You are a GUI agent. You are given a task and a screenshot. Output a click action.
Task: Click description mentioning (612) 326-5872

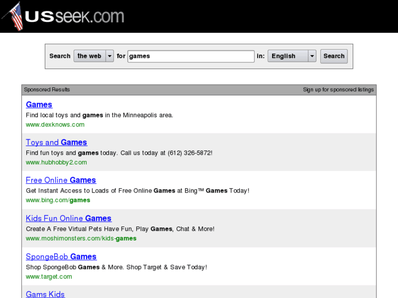click(x=119, y=153)
